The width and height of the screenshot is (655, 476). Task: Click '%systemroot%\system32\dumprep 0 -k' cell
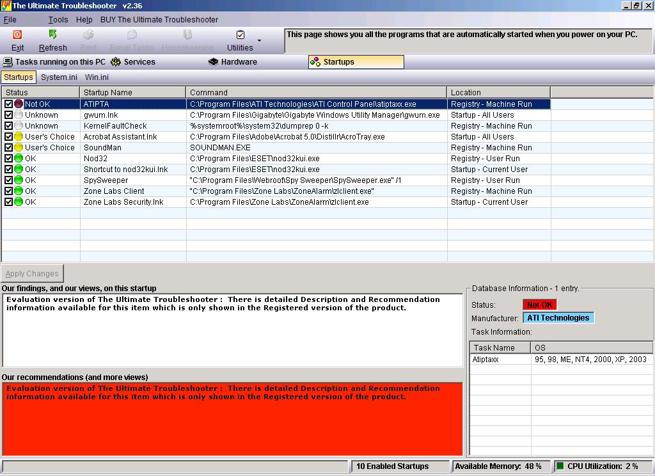317,125
